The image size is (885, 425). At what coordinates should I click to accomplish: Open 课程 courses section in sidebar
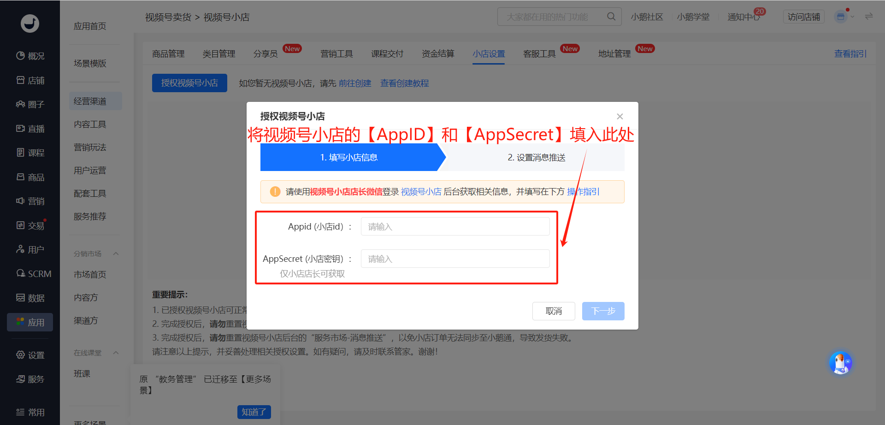(30, 153)
